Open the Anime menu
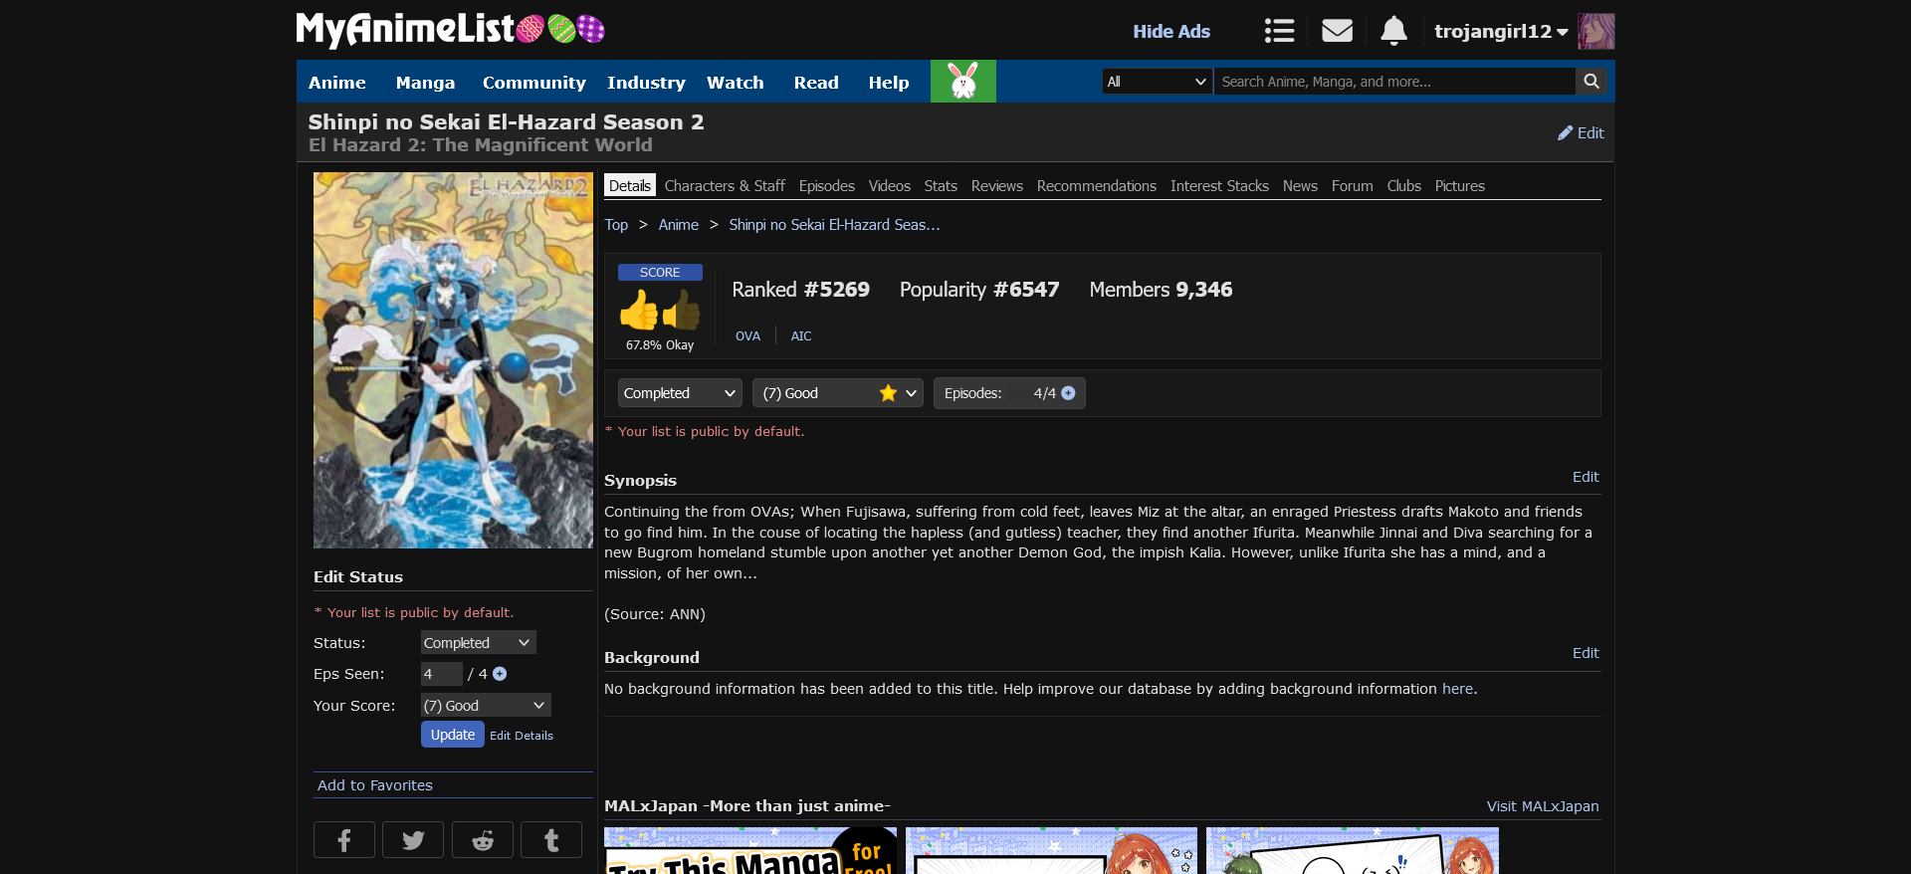This screenshot has height=874, width=1911. tap(337, 83)
